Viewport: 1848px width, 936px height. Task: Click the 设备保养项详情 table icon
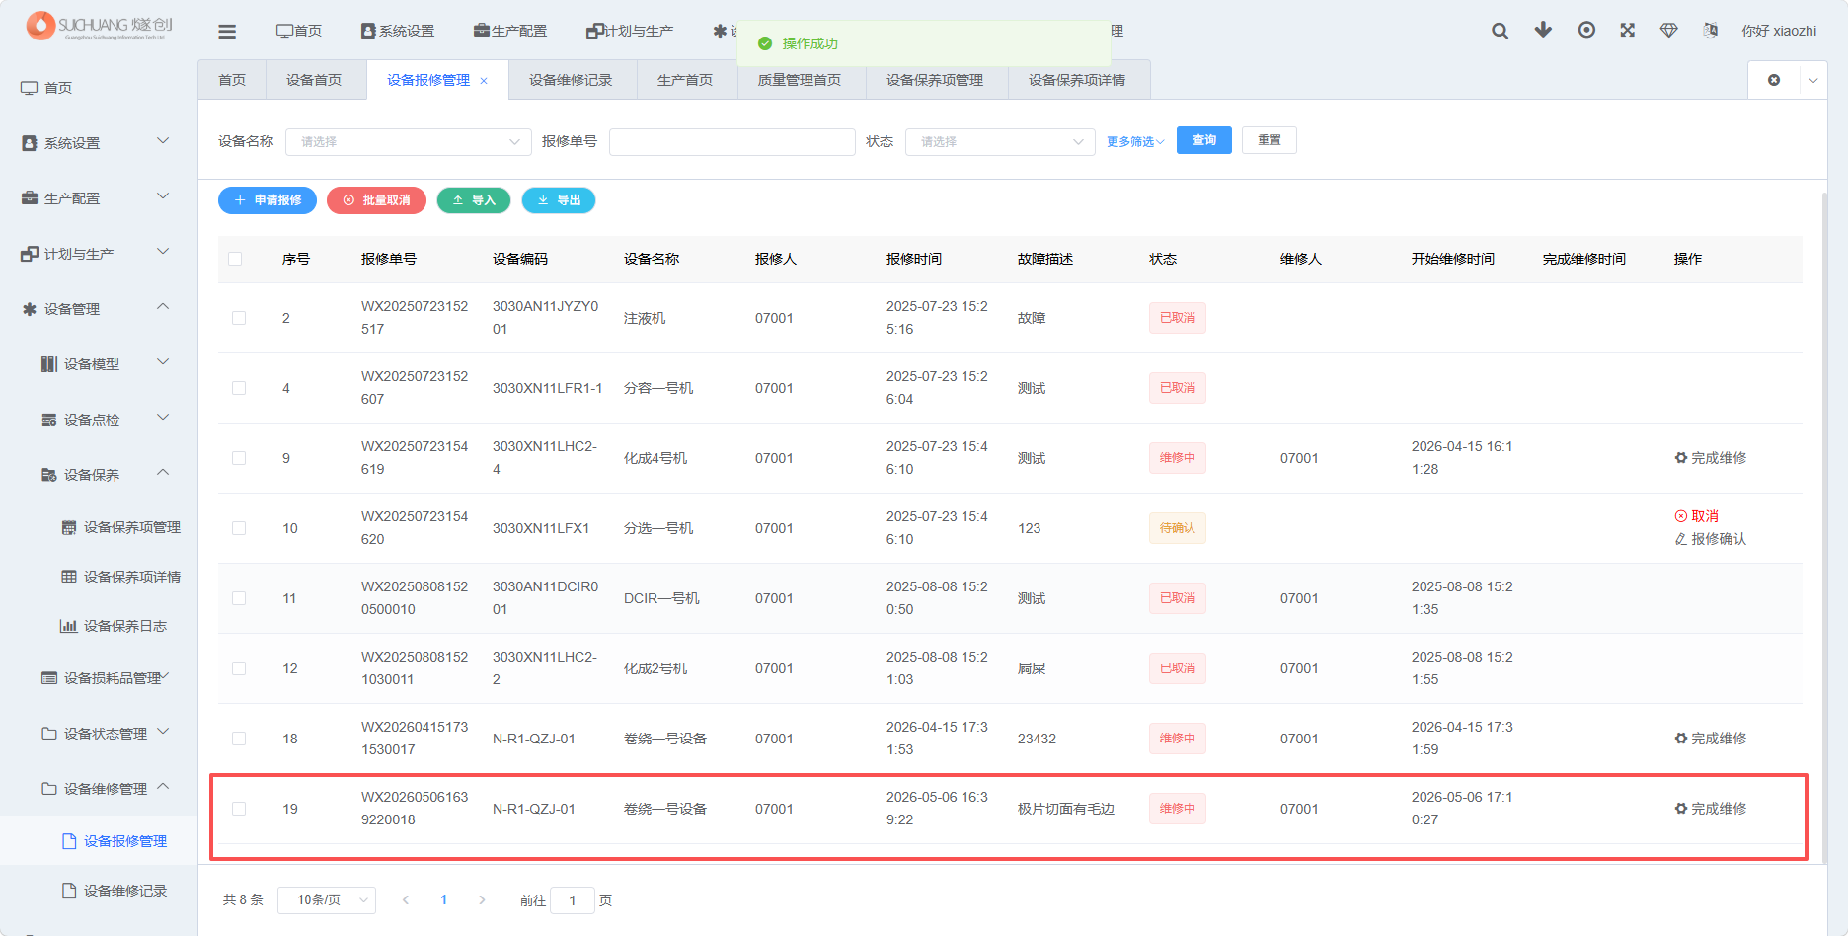click(x=69, y=577)
